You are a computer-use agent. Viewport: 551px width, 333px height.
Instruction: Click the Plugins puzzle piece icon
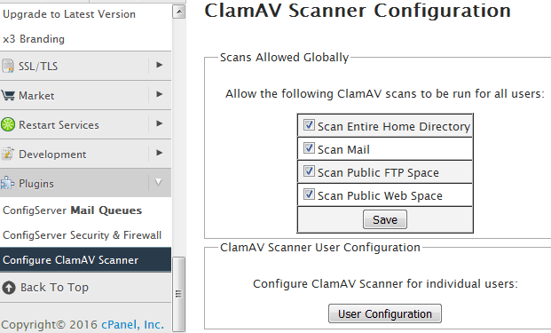click(x=7, y=183)
